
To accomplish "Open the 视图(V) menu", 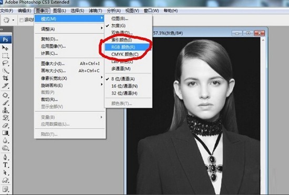I will pyautogui.click(x=132, y=10).
